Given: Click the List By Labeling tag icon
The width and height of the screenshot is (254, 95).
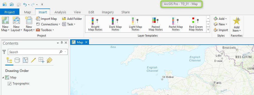Looking at the screenshot, I should click(x=50, y=60).
